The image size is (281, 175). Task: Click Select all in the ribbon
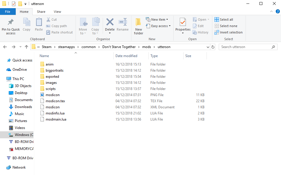click(x=224, y=20)
